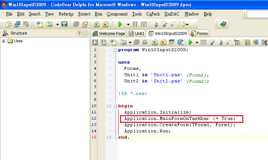Open Run dropdown arrow in editor toolbar
This screenshot has height=160, width=268.
tap(197, 43)
